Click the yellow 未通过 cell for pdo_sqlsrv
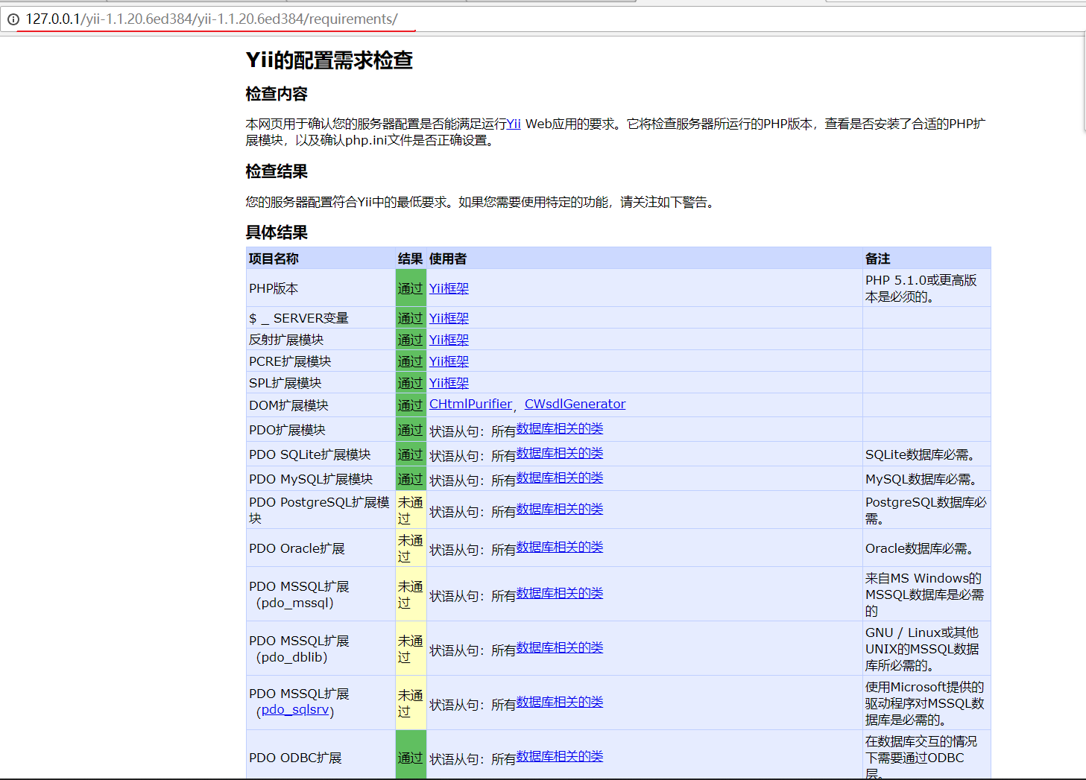The image size is (1086, 780). point(411,703)
